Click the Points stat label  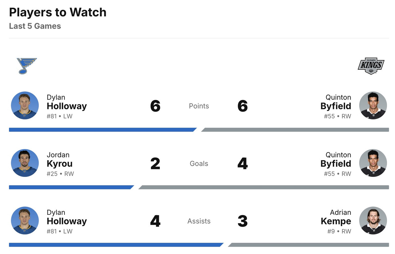coord(199,106)
